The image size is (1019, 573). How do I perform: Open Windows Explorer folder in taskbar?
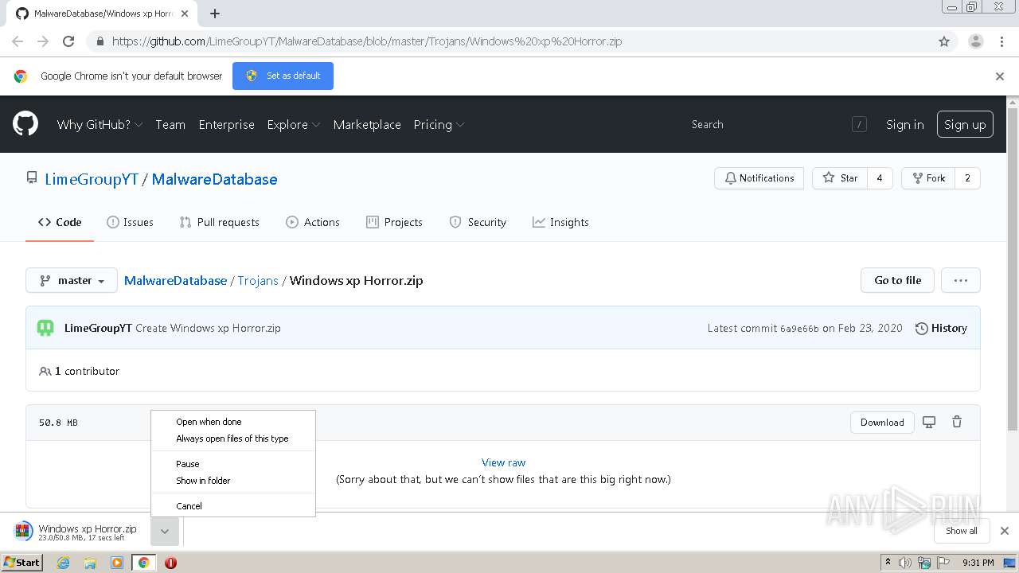coord(90,563)
